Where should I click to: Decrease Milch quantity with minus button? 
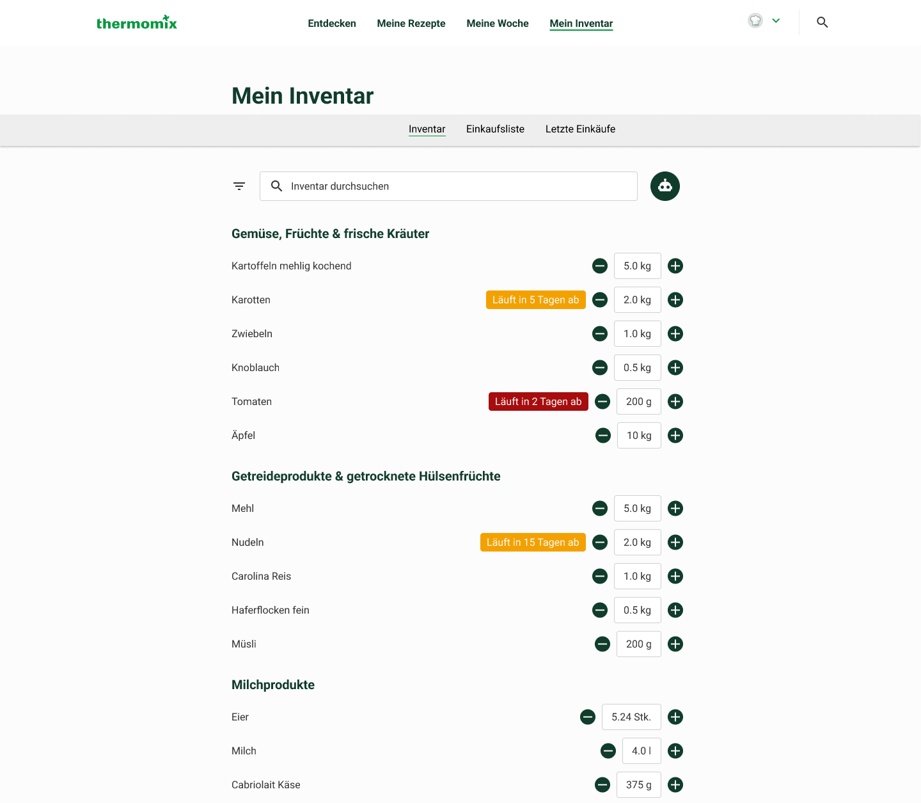coord(608,751)
